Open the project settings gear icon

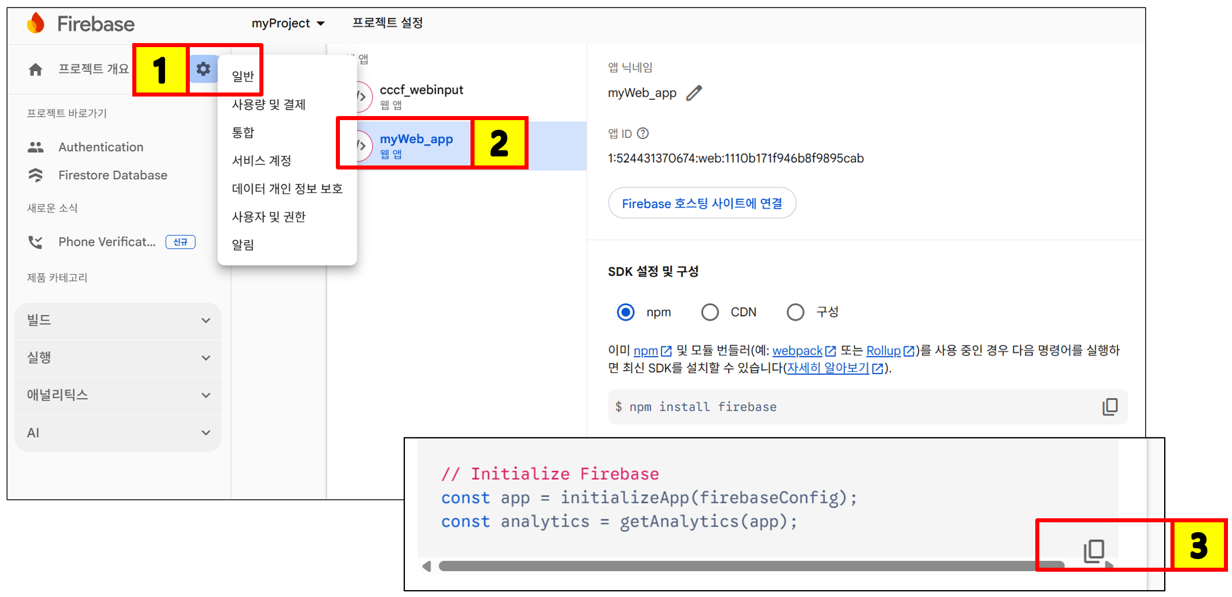pyautogui.click(x=203, y=70)
